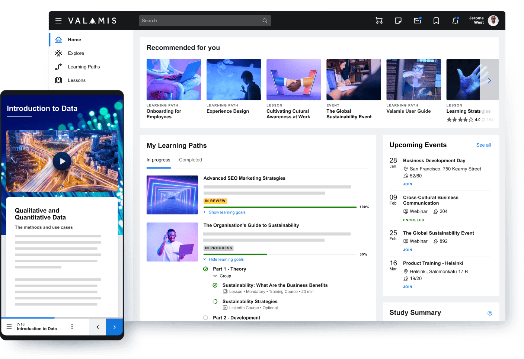Select Lessons in the sidebar
The image size is (524, 359).
[x=77, y=80]
